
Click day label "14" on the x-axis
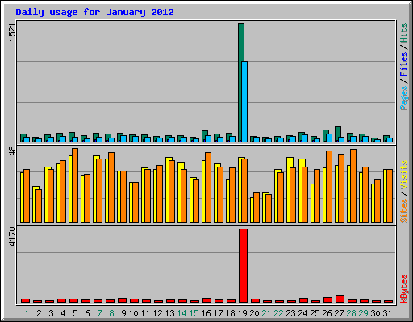click(x=181, y=313)
